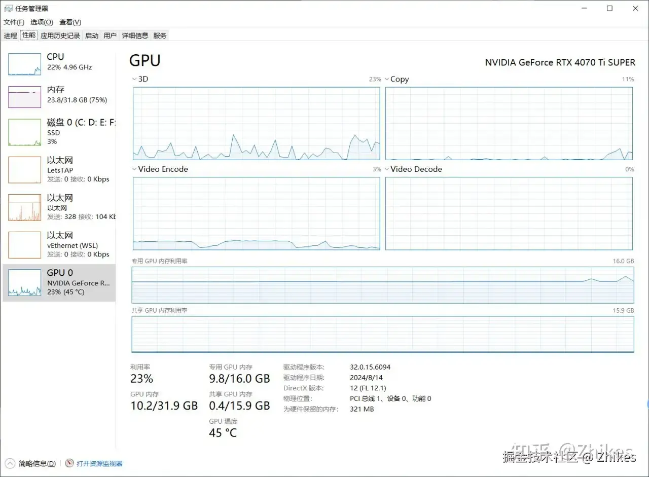
Task: Switch to the 进程 tab
Action: pos(10,35)
